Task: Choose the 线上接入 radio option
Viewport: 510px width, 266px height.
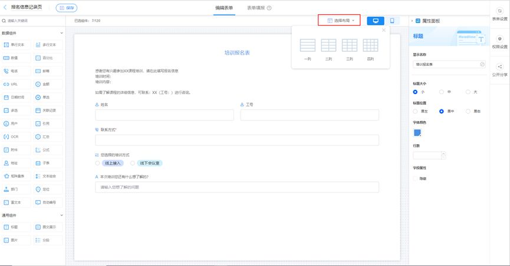Action: coord(97,163)
